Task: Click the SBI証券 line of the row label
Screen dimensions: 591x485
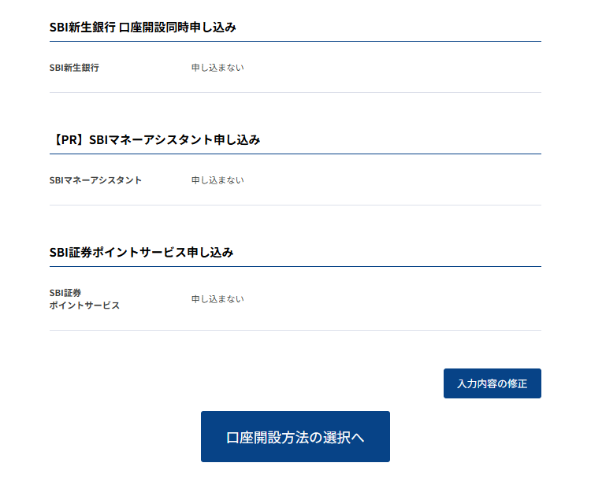Action: pos(65,293)
